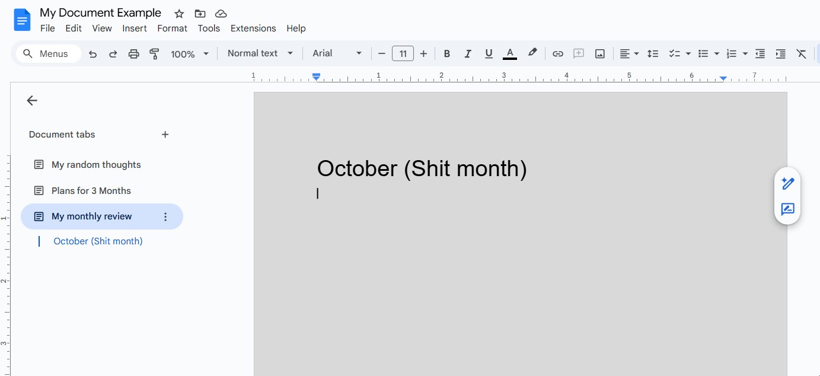The width and height of the screenshot is (820, 376).
Task: Open the Normal text style dropdown
Action: [x=260, y=53]
